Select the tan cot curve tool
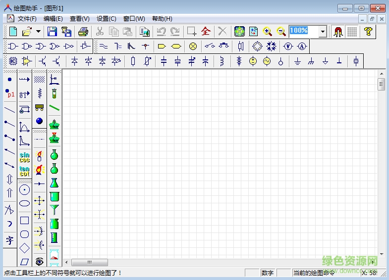This screenshot has width=389, height=280. pyautogui.click(x=25, y=171)
